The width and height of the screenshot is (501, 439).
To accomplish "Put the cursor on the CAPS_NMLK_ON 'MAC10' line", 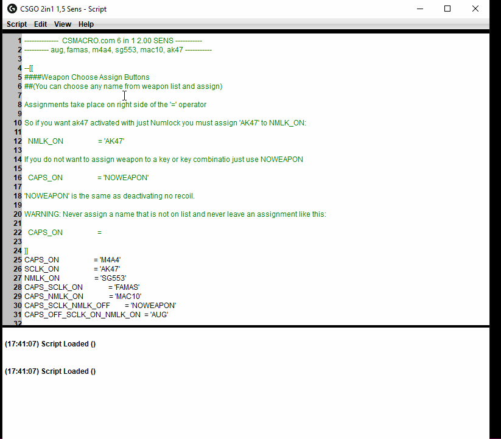I will [82, 297].
